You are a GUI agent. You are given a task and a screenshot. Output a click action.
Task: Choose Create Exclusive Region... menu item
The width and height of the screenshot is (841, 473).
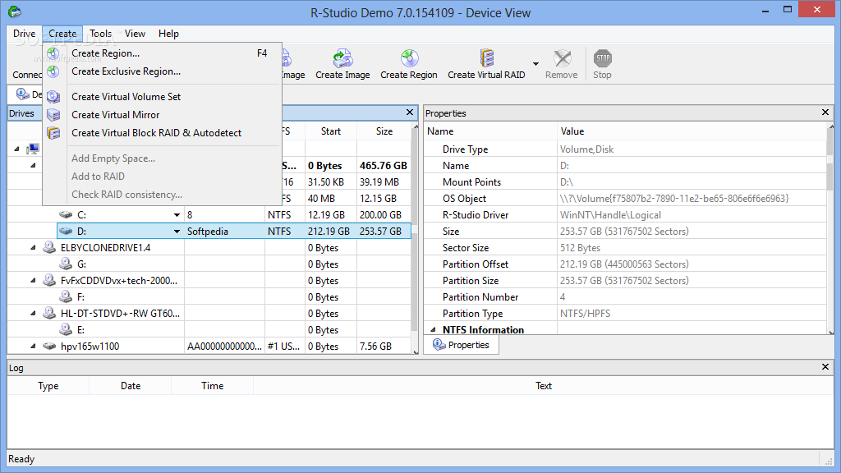[x=162, y=71]
